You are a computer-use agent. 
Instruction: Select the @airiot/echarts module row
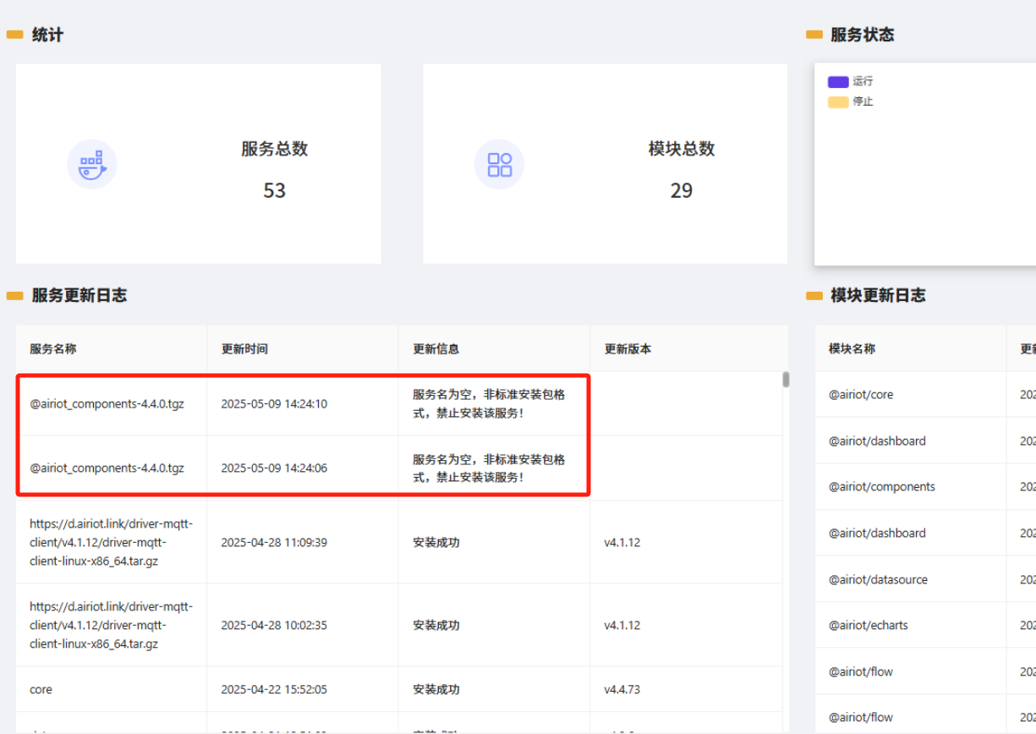click(x=925, y=626)
